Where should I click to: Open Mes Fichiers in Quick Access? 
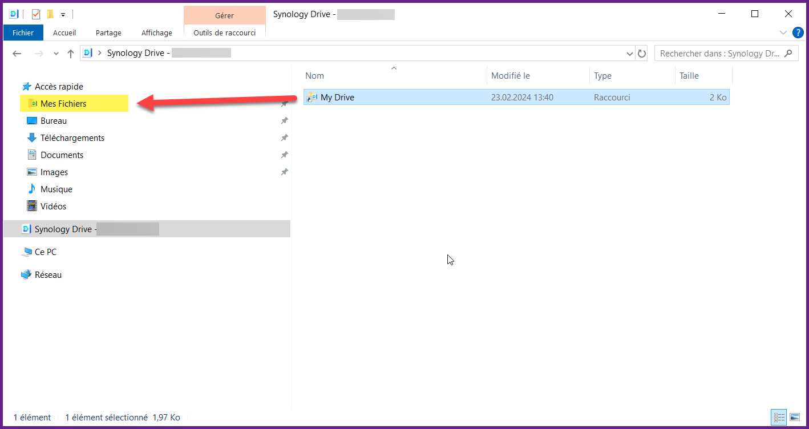63,104
